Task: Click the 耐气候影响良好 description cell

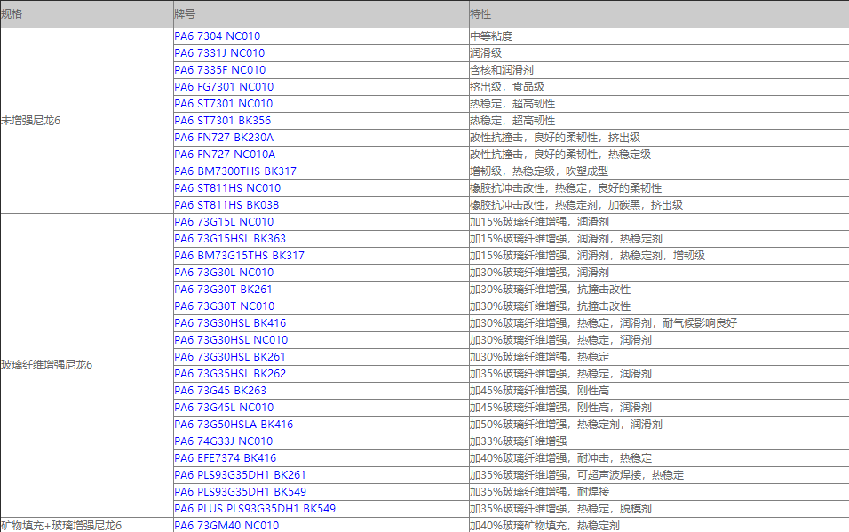Action: (659, 323)
